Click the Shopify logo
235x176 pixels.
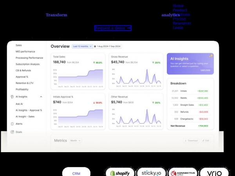click(x=119, y=173)
